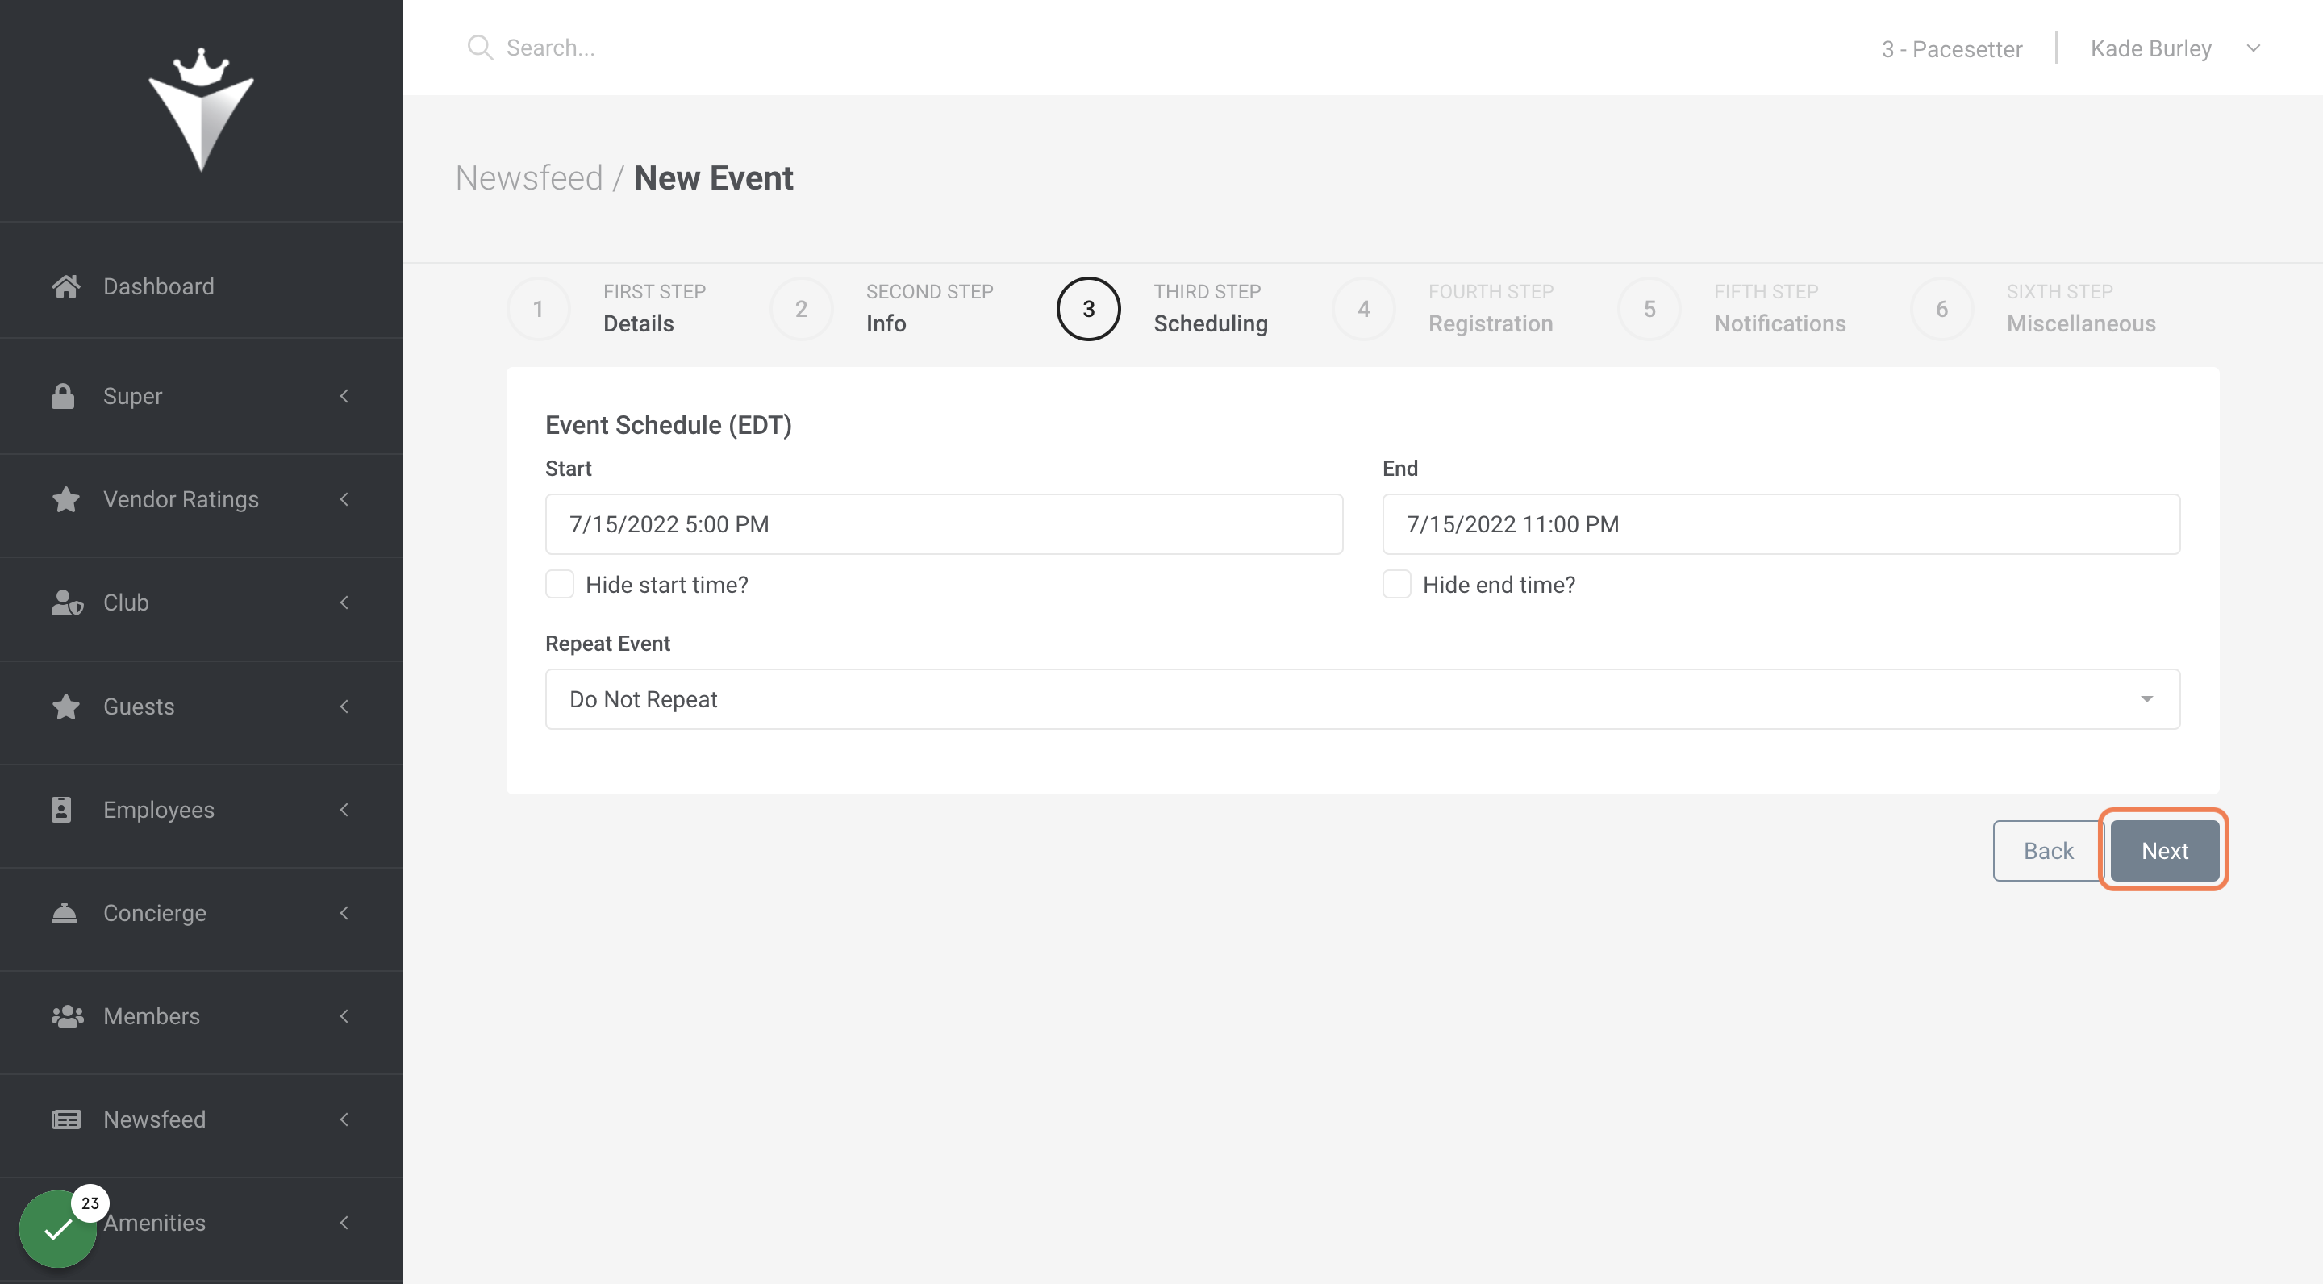Image resolution: width=2323 pixels, height=1284 pixels.
Task: Expand the Amenities menu chevron
Action: click(x=344, y=1222)
